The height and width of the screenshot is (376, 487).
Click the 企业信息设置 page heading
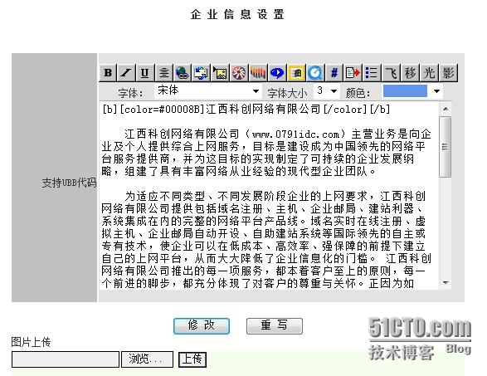pos(237,14)
